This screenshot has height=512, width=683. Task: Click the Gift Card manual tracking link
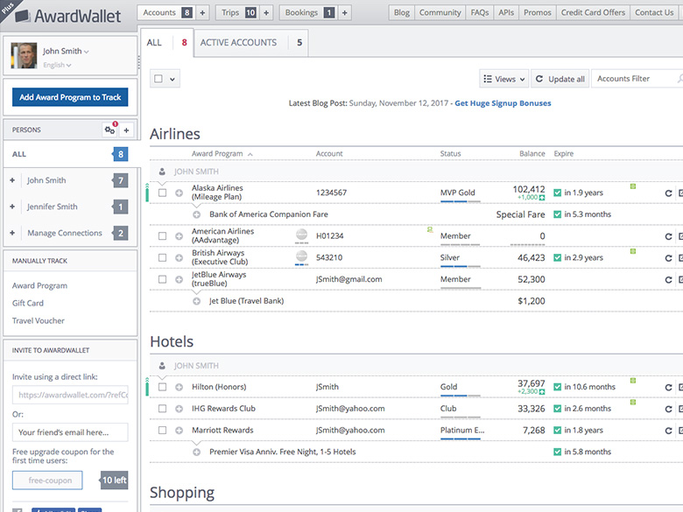pyautogui.click(x=28, y=303)
